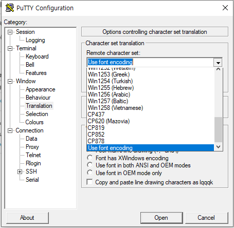The width and height of the screenshot is (234, 228).
Task: Pick Use font encoding in the list
Action: 151,148
